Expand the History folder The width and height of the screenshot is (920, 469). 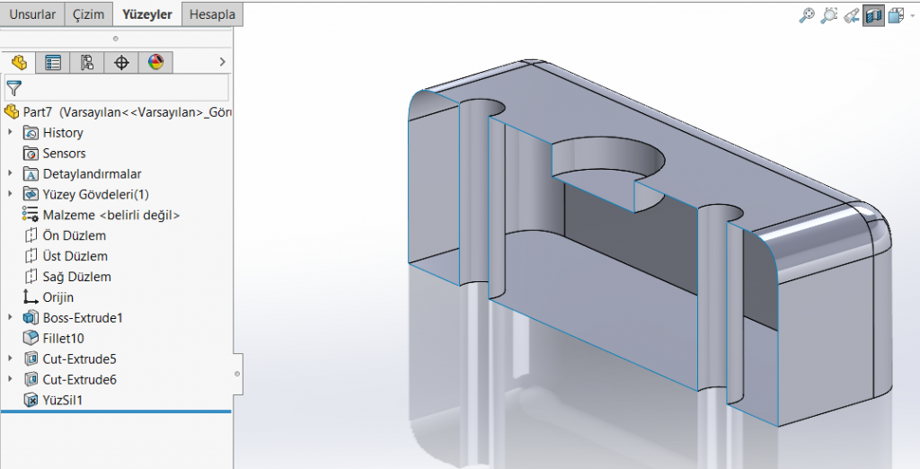point(10,133)
